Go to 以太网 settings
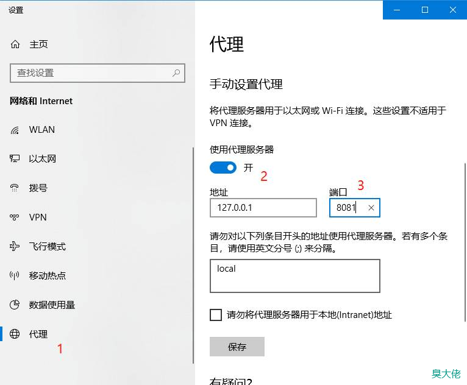 click(42, 158)
